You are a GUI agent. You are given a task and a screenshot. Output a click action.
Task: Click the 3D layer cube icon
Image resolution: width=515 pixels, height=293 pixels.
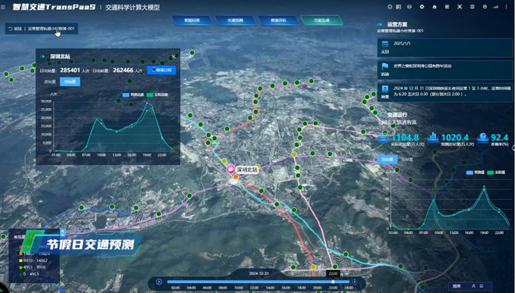tap(409, 7)
